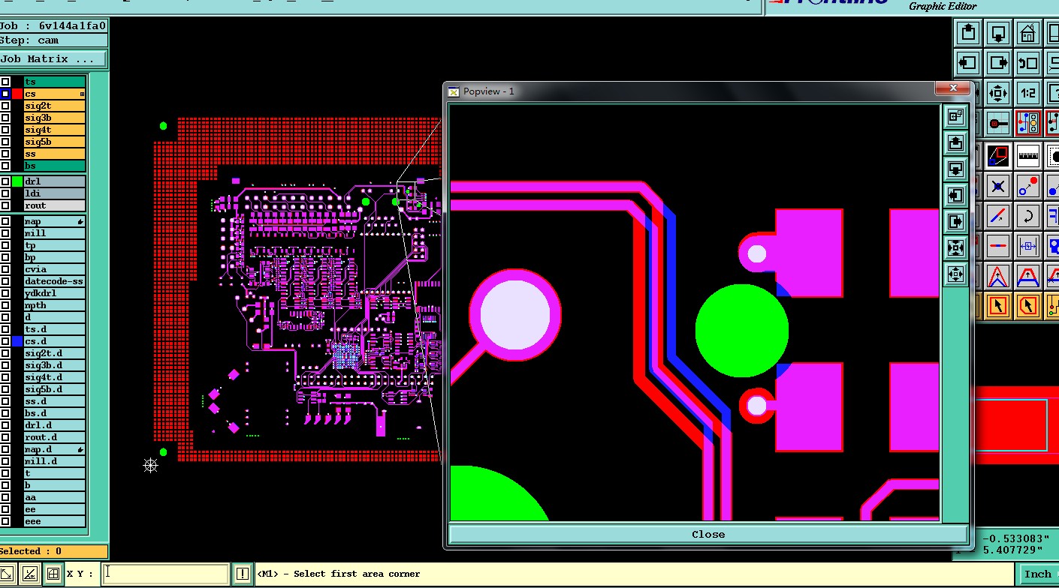This screenshot has height=588, width=1059.
Task: Click the pan down icon in main toolbar
Action: tap(998, 33)
